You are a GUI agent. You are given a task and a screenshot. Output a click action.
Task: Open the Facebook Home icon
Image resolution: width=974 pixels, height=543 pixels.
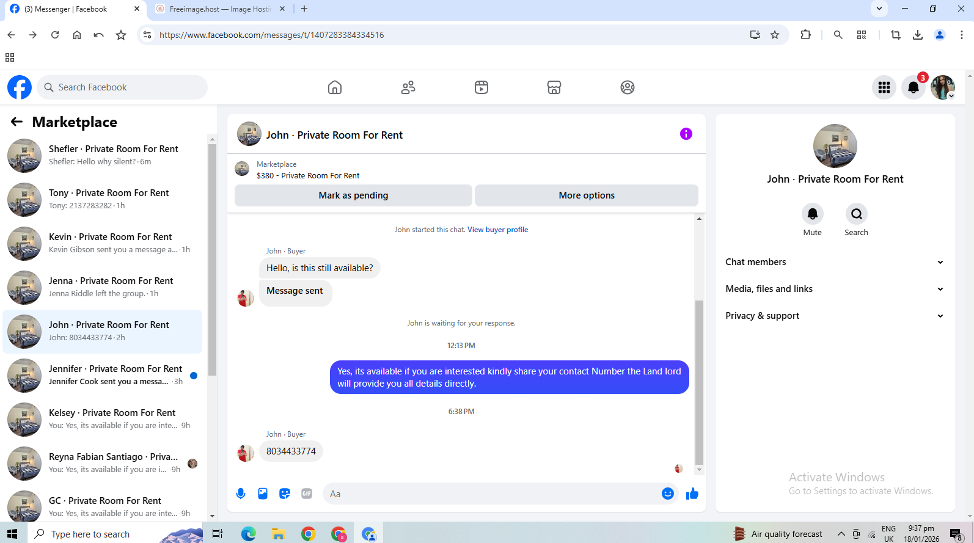click(x=335, y=87)
